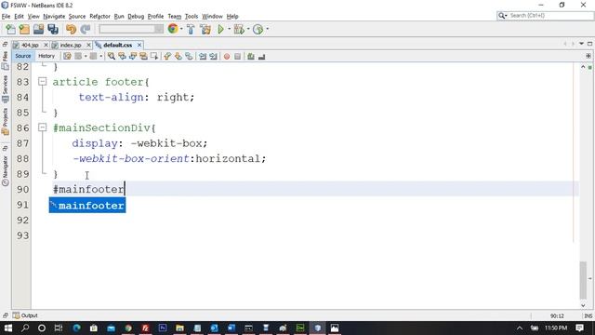Click the Comment icon in editor toolbar
Image resolution: width=595 pixels, height=335 pixels.
251,56
